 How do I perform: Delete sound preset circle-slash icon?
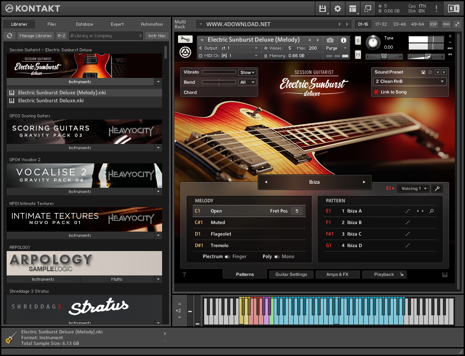point(430,72)
